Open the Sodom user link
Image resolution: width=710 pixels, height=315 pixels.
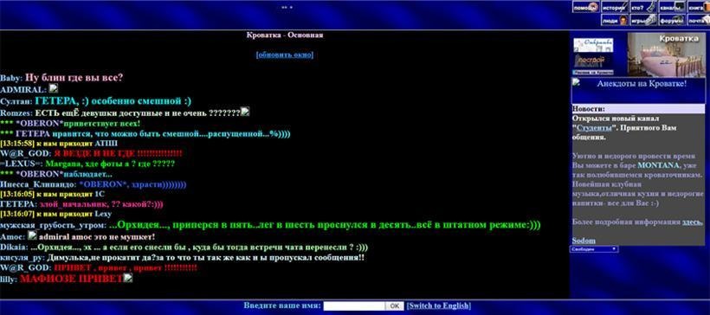pos(584,241)
